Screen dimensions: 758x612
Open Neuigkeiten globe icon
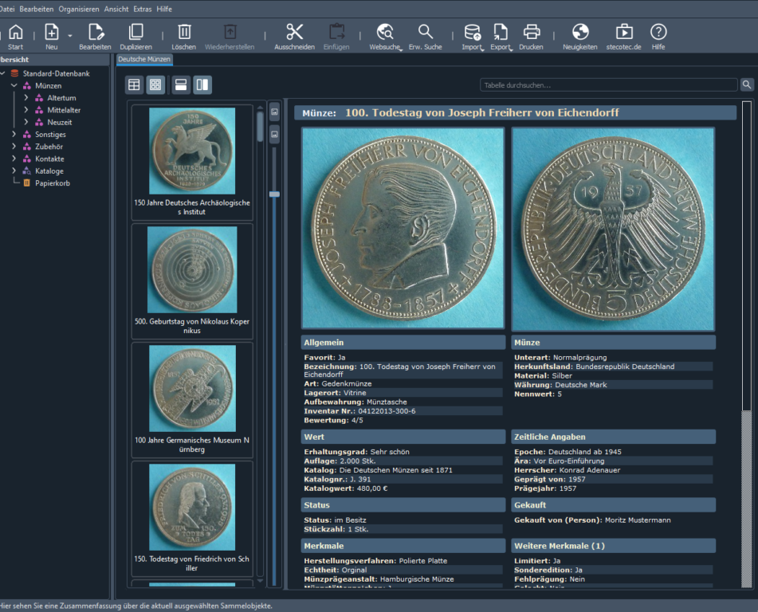pyautogui.click(x=580, y=32)
